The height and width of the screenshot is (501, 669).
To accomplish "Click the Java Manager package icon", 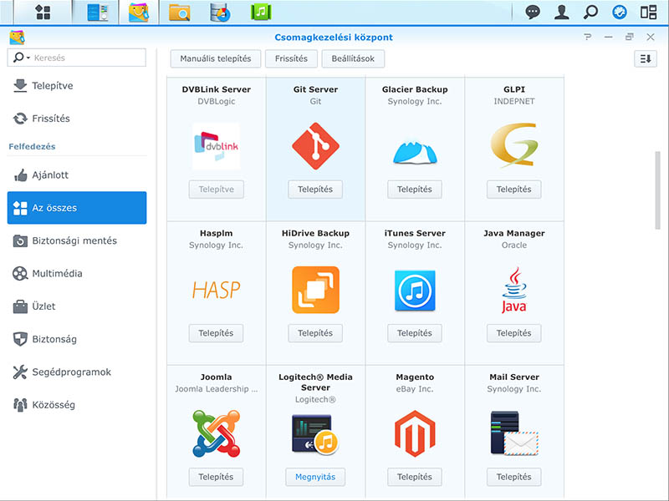I will click(513, 290).
